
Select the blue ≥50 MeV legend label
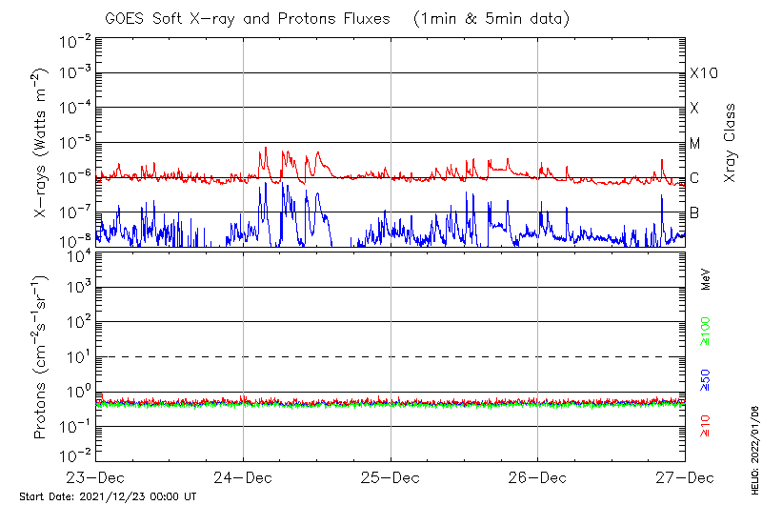click(706, 381)
